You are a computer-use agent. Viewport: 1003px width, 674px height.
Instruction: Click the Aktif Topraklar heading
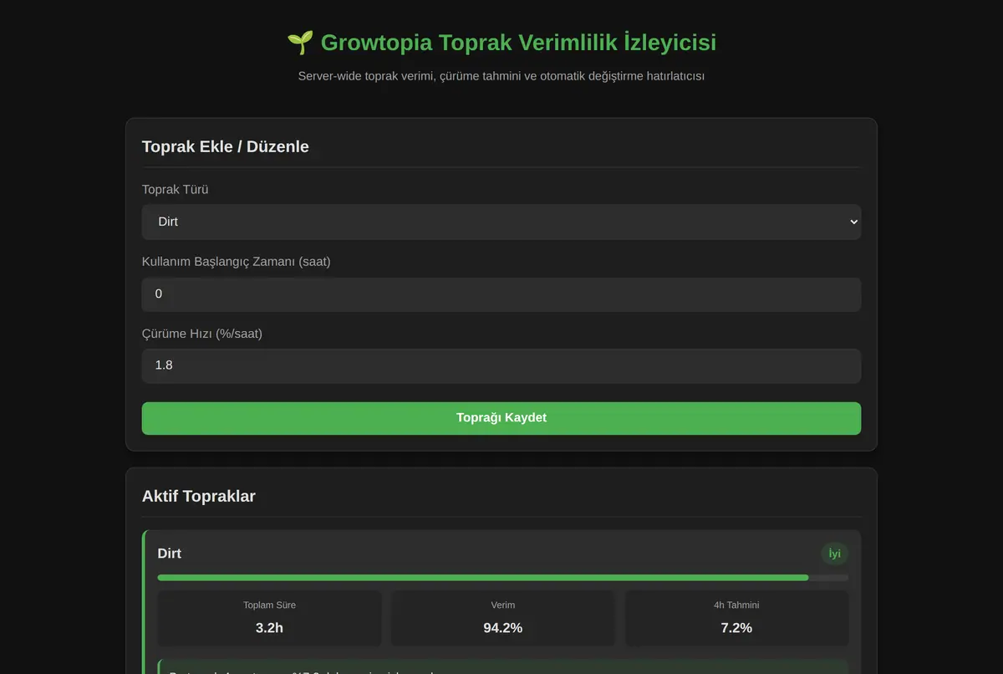click(199, 496)
